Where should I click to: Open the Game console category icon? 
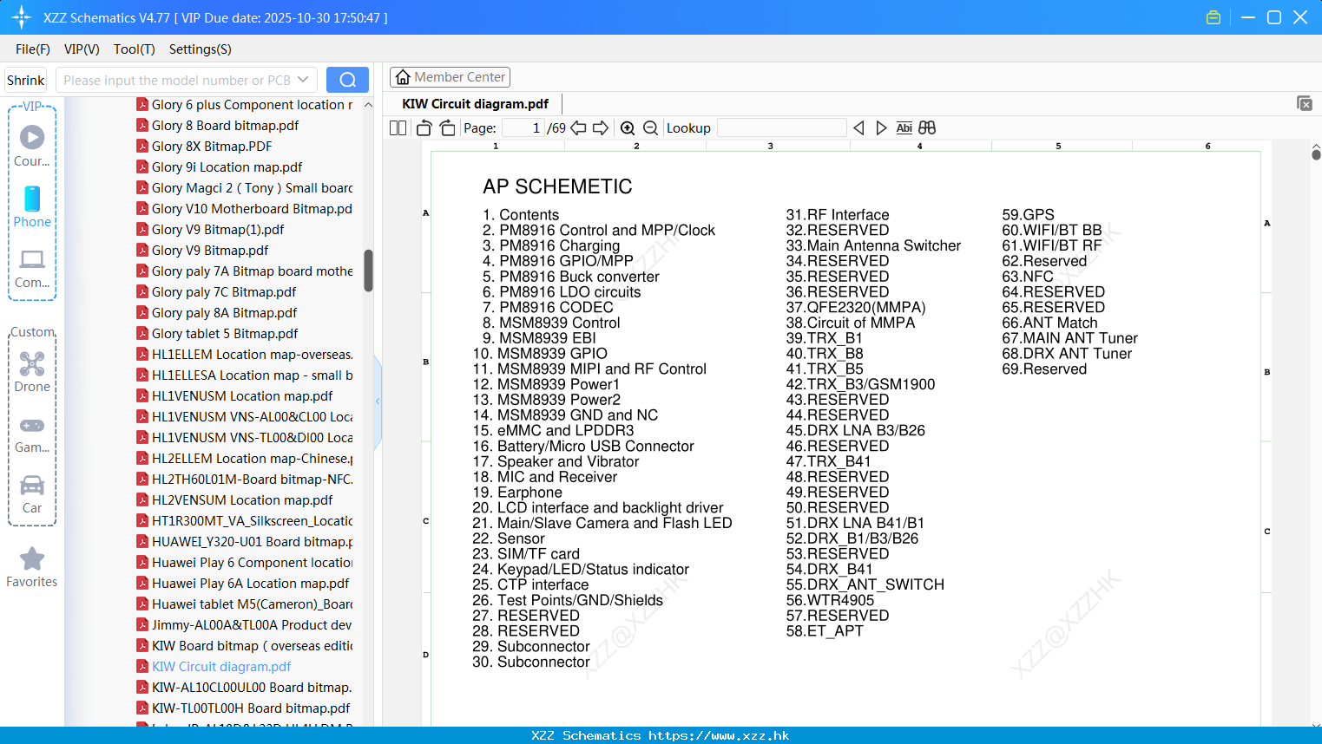point(32,426)
